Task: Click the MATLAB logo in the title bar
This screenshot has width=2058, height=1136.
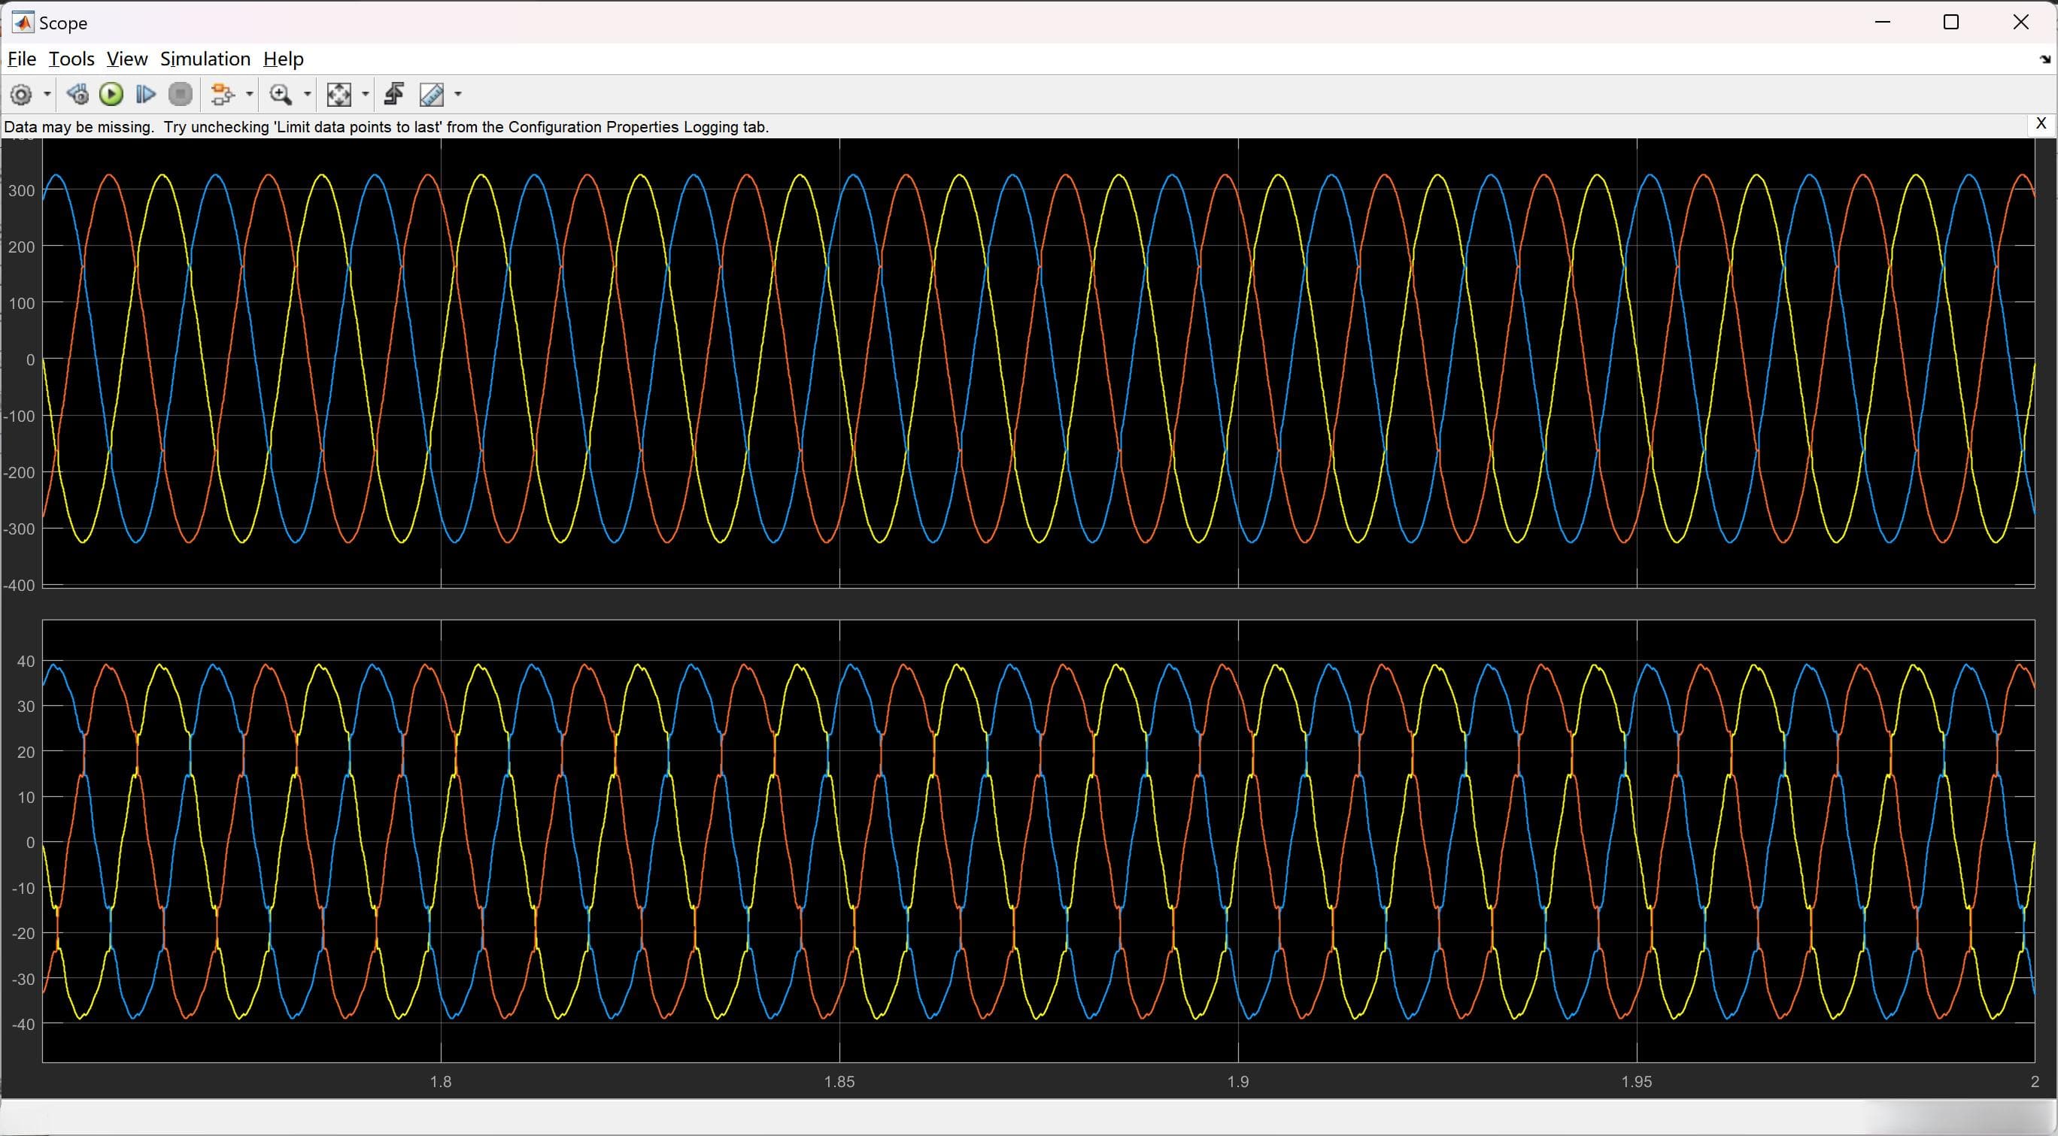Action: click(x=23, y=23)
